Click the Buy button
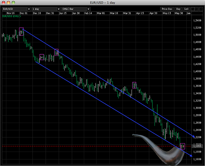Viewport: 205px width, 166px height. pyautogui.click(x=178, y=9)
